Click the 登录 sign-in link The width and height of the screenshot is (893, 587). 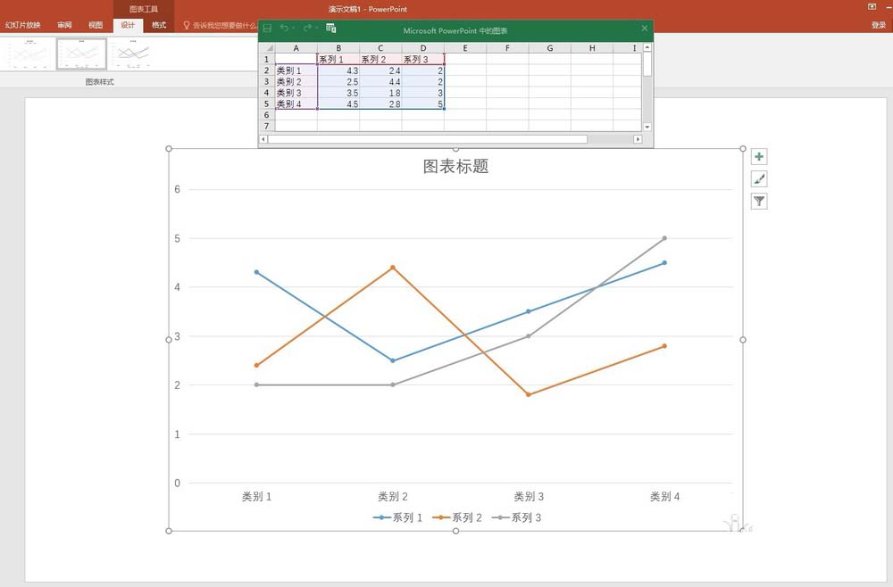coord(878,25)
